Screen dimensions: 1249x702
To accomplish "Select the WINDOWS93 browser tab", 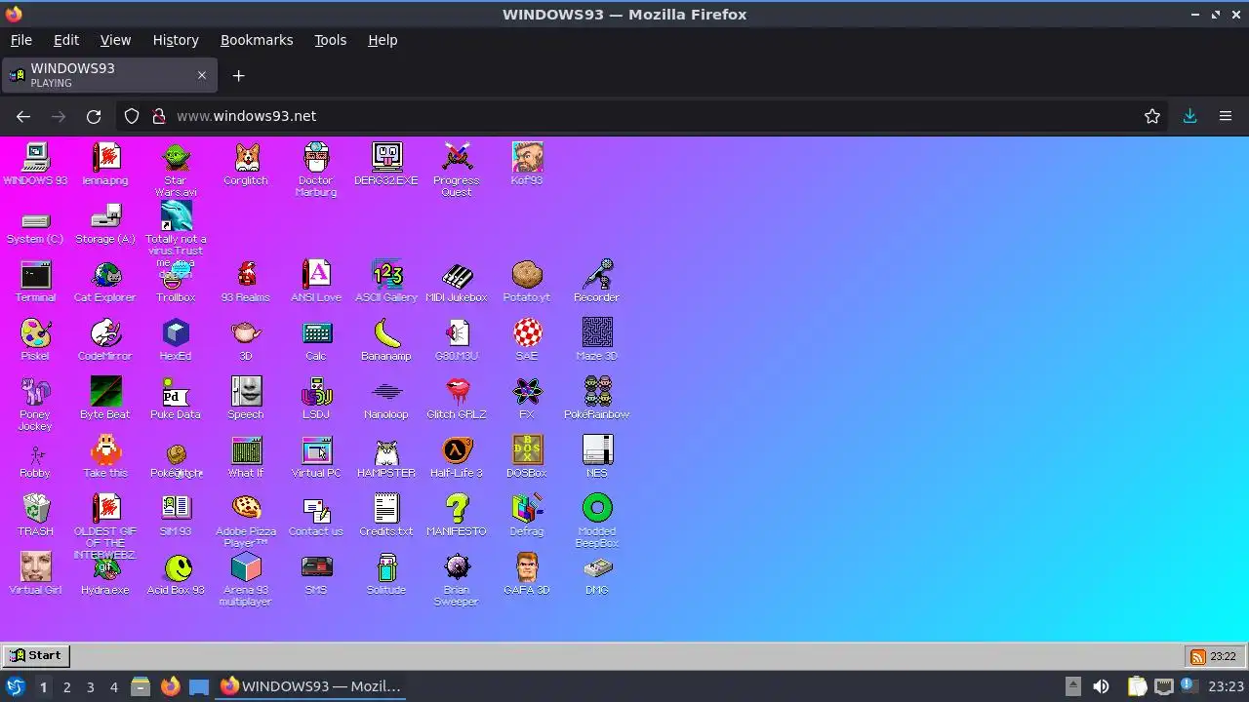I will (108, 75).
